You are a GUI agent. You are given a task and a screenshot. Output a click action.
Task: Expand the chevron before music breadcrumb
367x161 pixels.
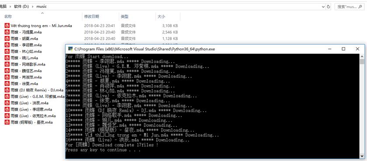[x=33, y=7]
